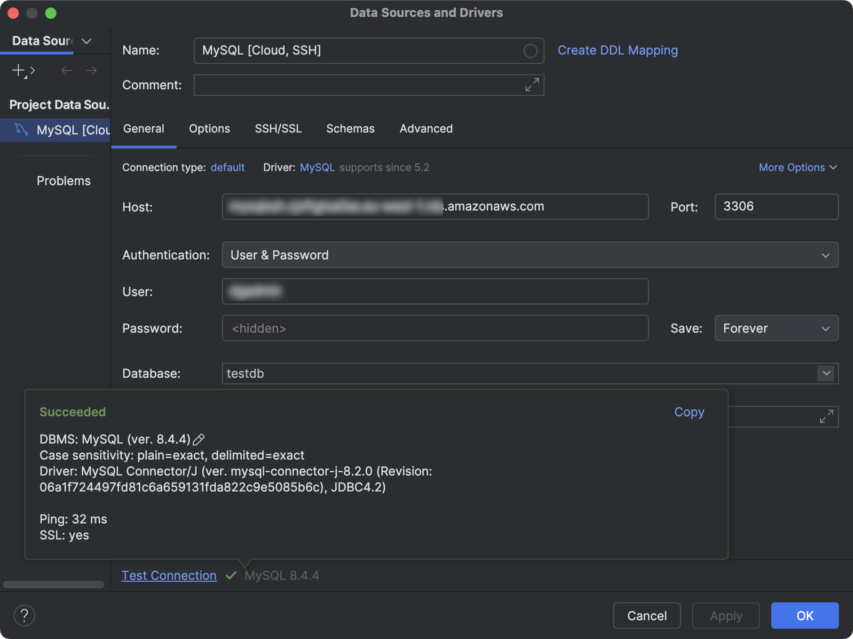The image size is (853, 639).
Task: Click the green checkmark beside Test Connection
Action: 231,575
